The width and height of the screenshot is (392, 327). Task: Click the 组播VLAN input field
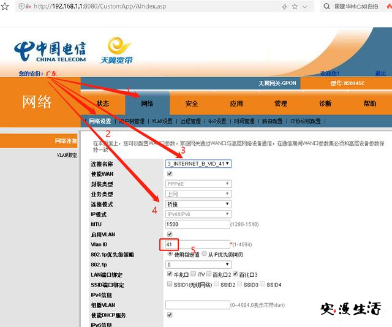click(x=198, y=305)
